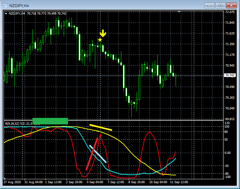Screen dimensions: 240x189
Task: Click the 11 Sep 12:00 time label
Action: coord(179,182)
